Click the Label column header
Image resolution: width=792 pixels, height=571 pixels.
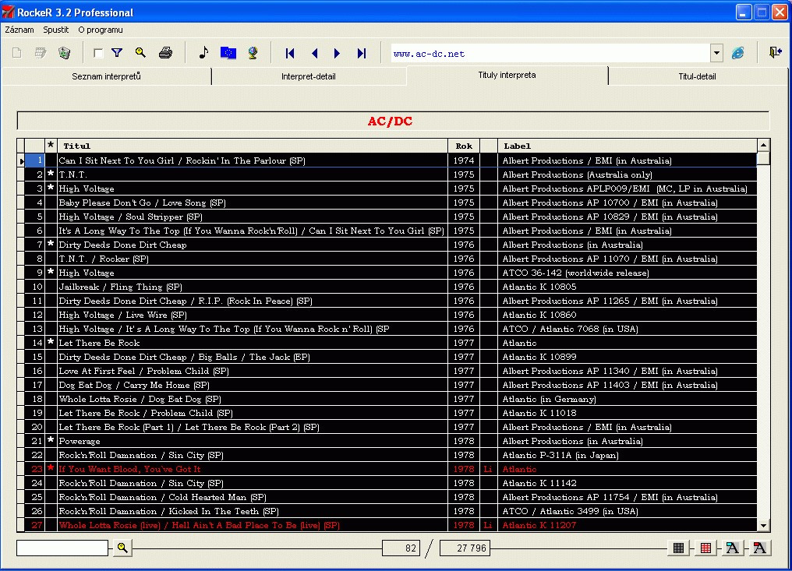(628, 146)
